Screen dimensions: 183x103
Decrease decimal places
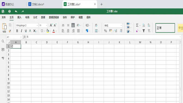coord(121,31)
